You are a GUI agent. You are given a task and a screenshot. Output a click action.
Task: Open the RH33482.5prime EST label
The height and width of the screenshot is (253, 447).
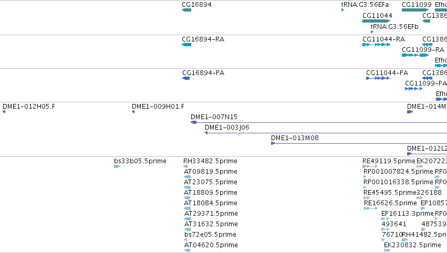(210, 161)
